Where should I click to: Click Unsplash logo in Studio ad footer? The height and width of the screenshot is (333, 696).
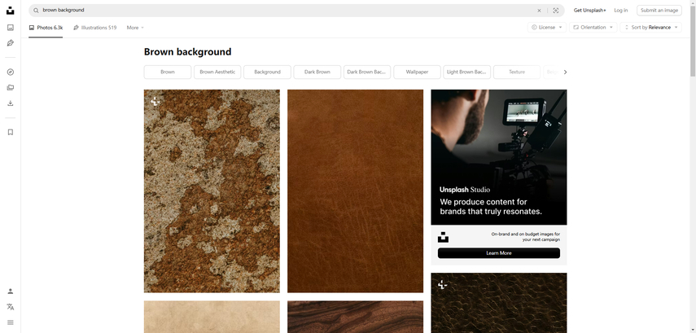click(443, 237)
